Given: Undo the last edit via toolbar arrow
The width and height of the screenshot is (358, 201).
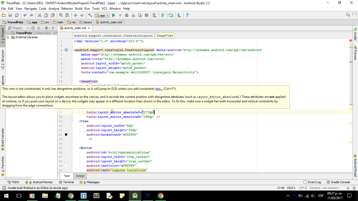Looking at the screenshot, I should click(x=25, y=15).
